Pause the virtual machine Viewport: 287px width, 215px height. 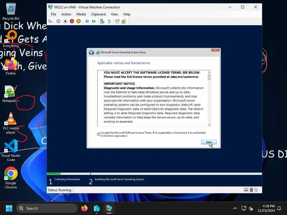(87, 21)
